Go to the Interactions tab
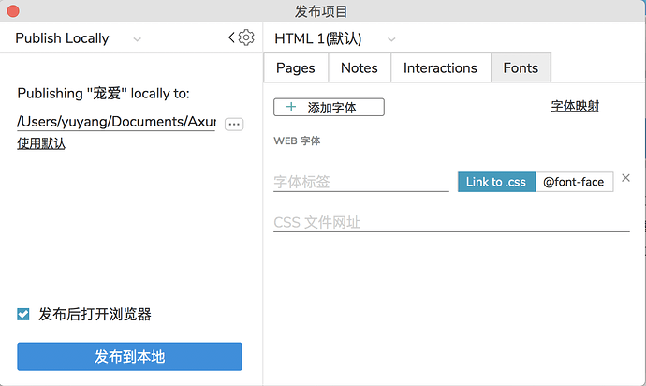The image size is (646, 386). pos(440,67)
